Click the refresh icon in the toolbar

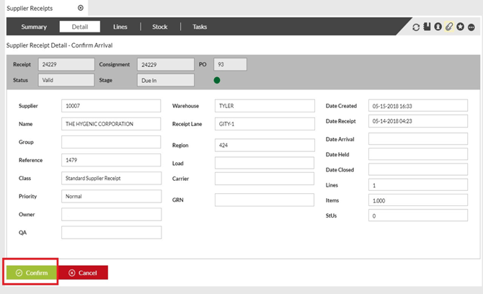(x=416, y=27)
